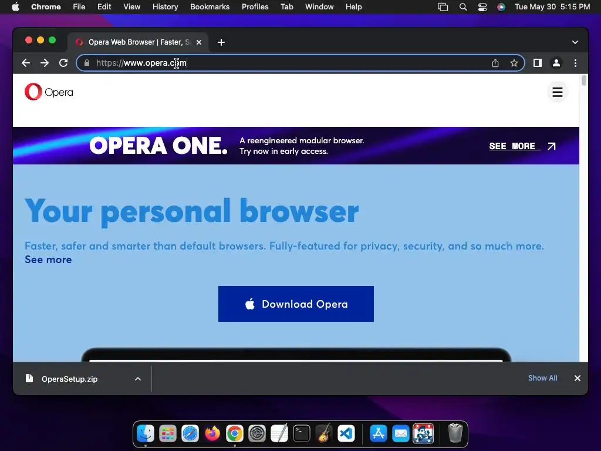Launch GarageBand from the Dock
The height and width of the screenshot is (451, 601).
[x=324, y=434]
